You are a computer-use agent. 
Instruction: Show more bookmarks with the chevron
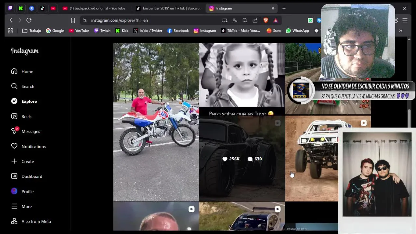pyautogui.click(x=401, y=31)
